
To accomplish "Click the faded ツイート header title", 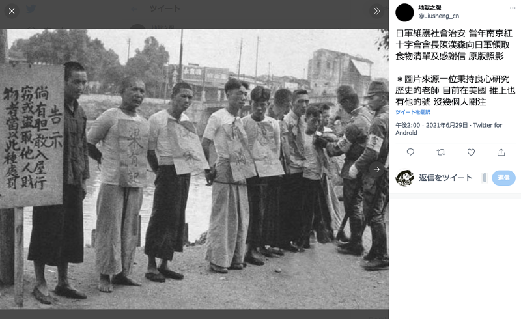I will pyautogui.click(x=165, y=8).
